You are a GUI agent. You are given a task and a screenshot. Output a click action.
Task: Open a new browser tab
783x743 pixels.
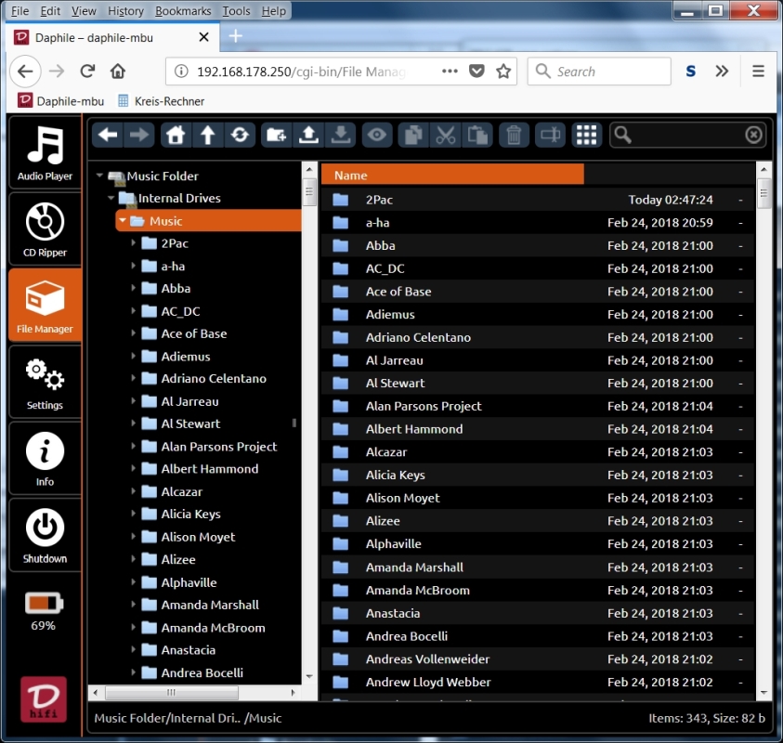(x=235, y=36)
